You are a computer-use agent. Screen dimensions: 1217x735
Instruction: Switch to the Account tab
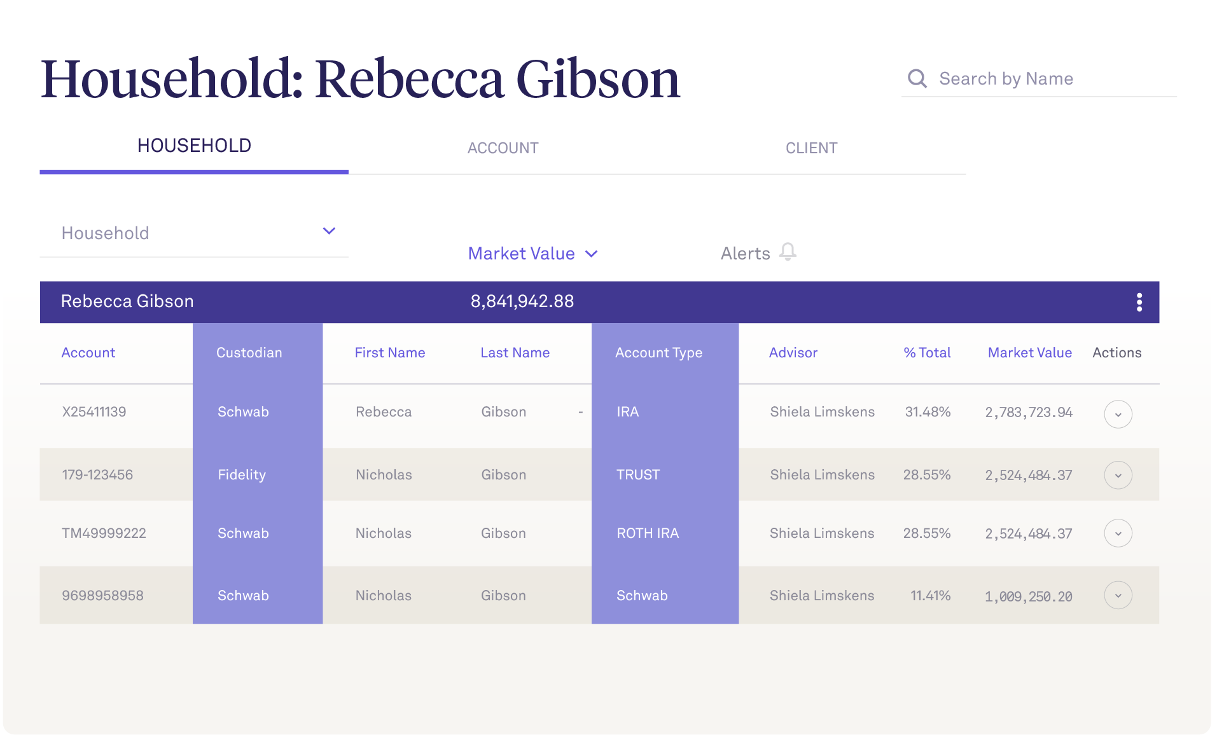pyautogui.click(x=503, y=148)
